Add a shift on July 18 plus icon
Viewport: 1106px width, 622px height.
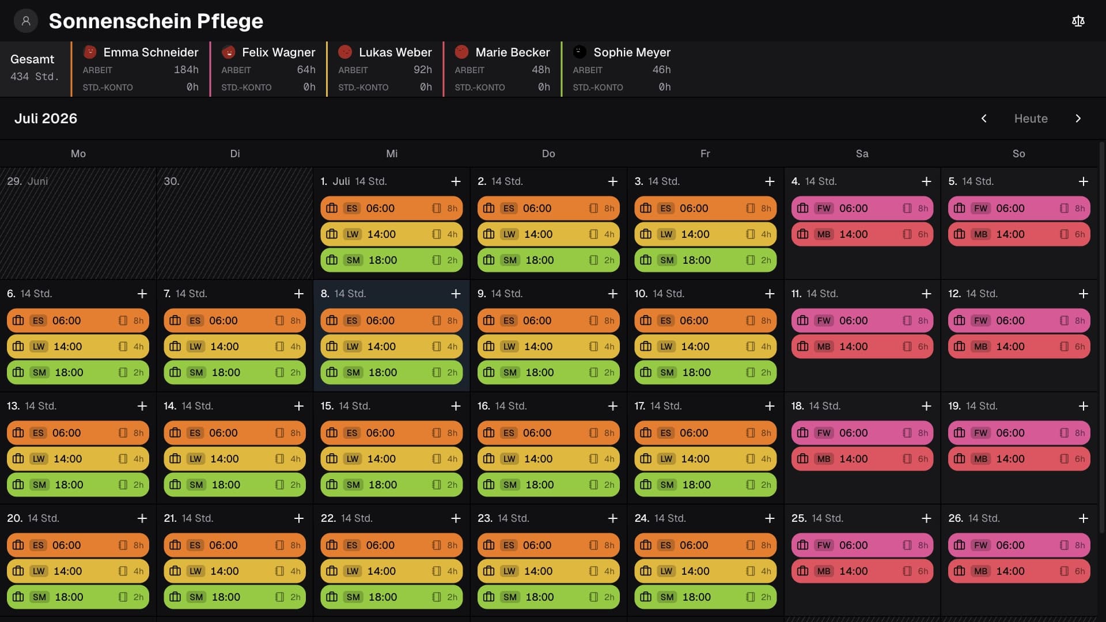coord(926,406)
